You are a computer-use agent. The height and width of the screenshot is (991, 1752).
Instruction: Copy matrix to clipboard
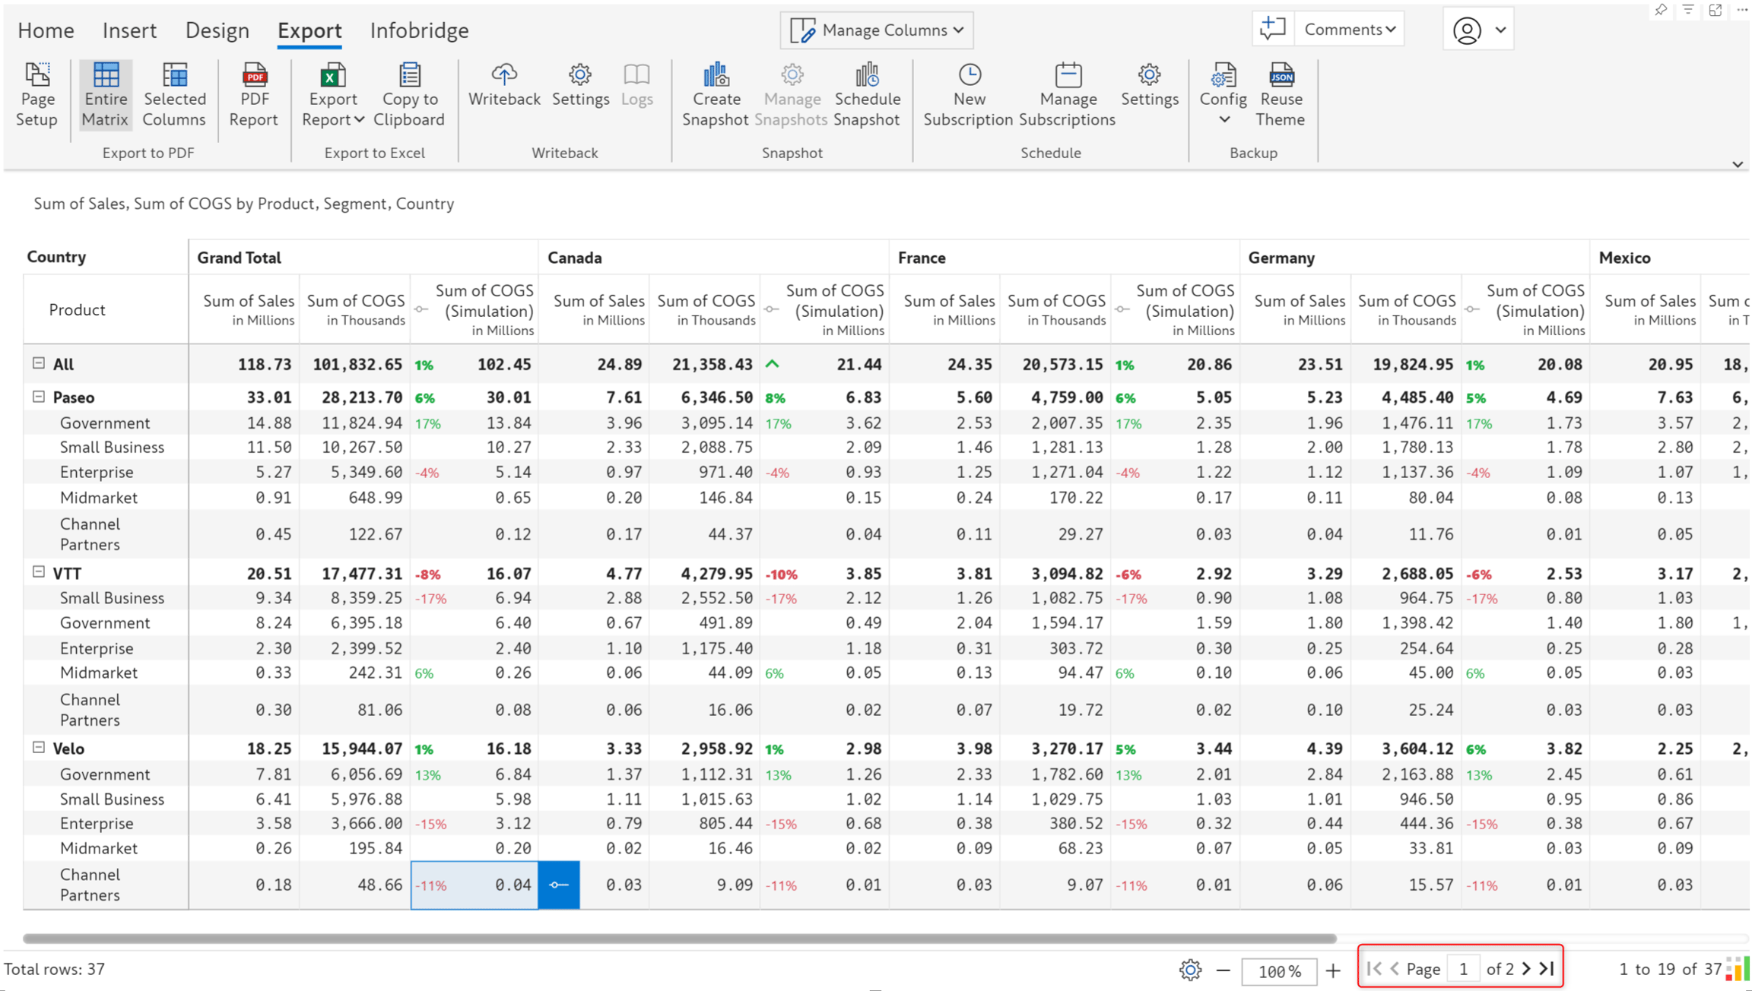point(409,95)
